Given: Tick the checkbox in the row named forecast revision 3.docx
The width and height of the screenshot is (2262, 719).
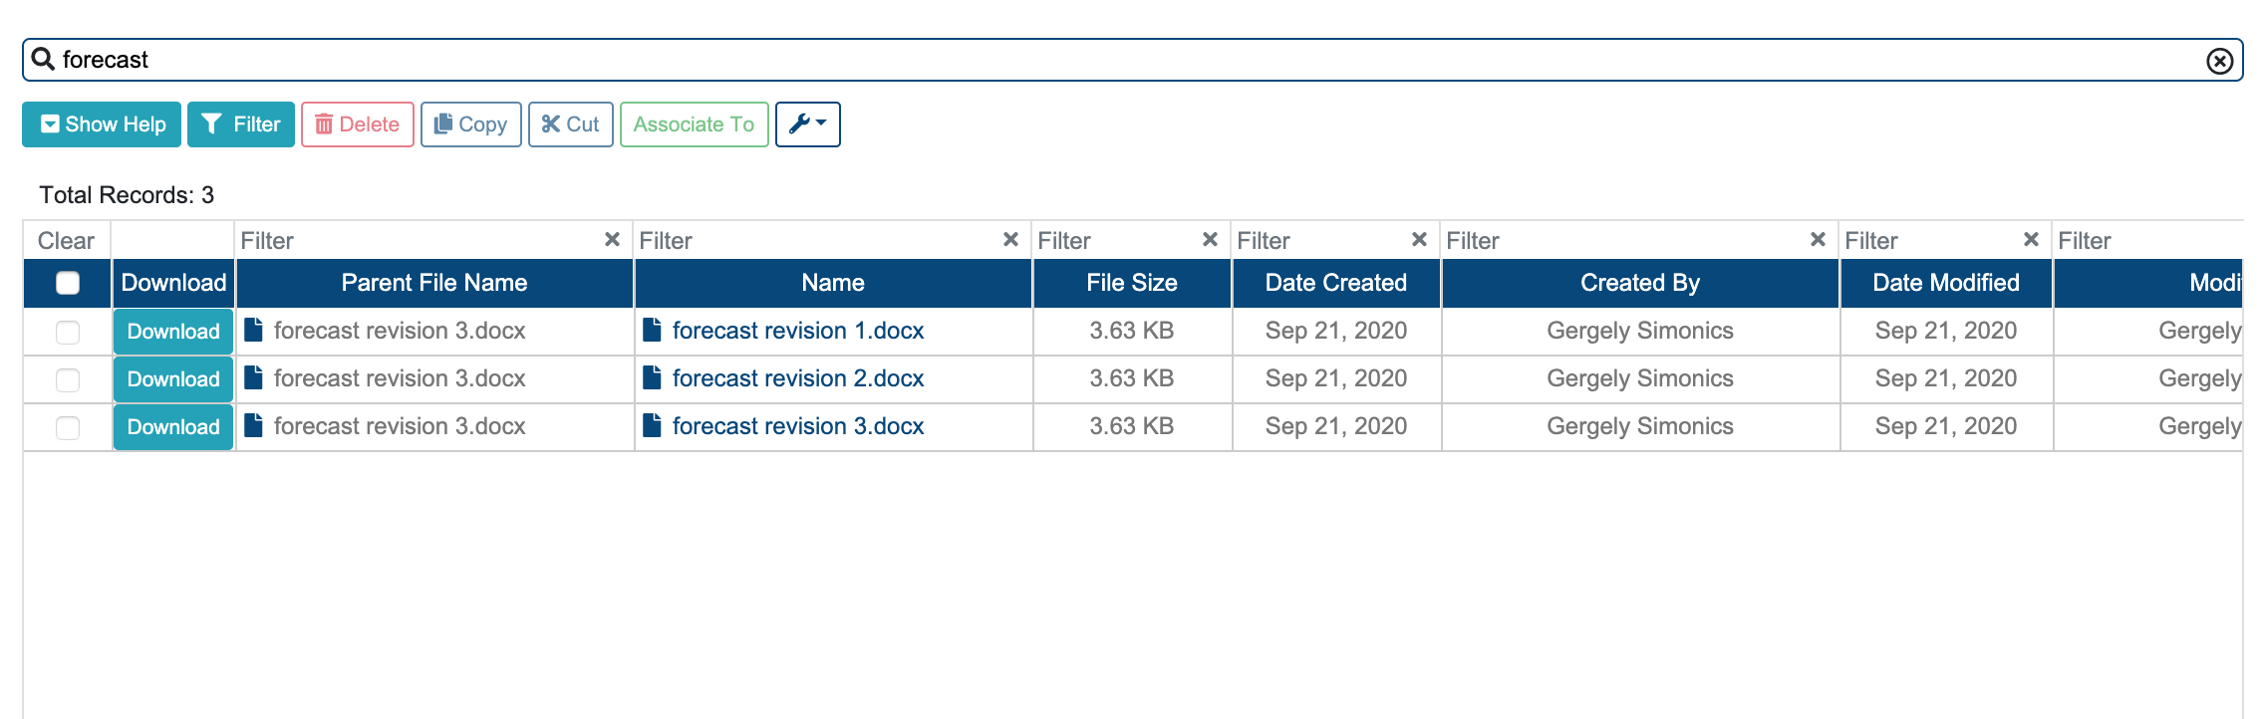Looking at the screenshot, I should pyautogui.click(x=68, y=427).
